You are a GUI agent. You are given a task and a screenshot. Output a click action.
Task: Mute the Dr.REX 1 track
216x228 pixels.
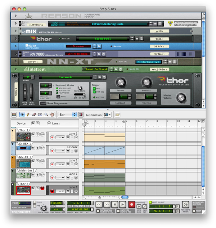pyautogui.click(x=33, y=148)
